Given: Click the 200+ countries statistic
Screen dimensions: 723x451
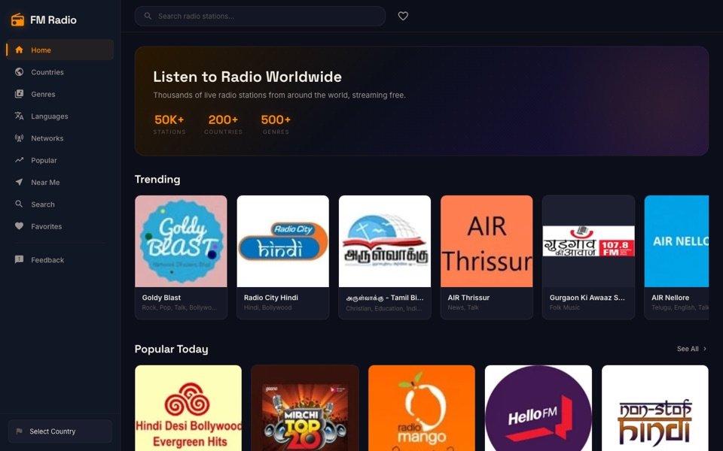Looking at the screenshot, I should coord(223,124).
